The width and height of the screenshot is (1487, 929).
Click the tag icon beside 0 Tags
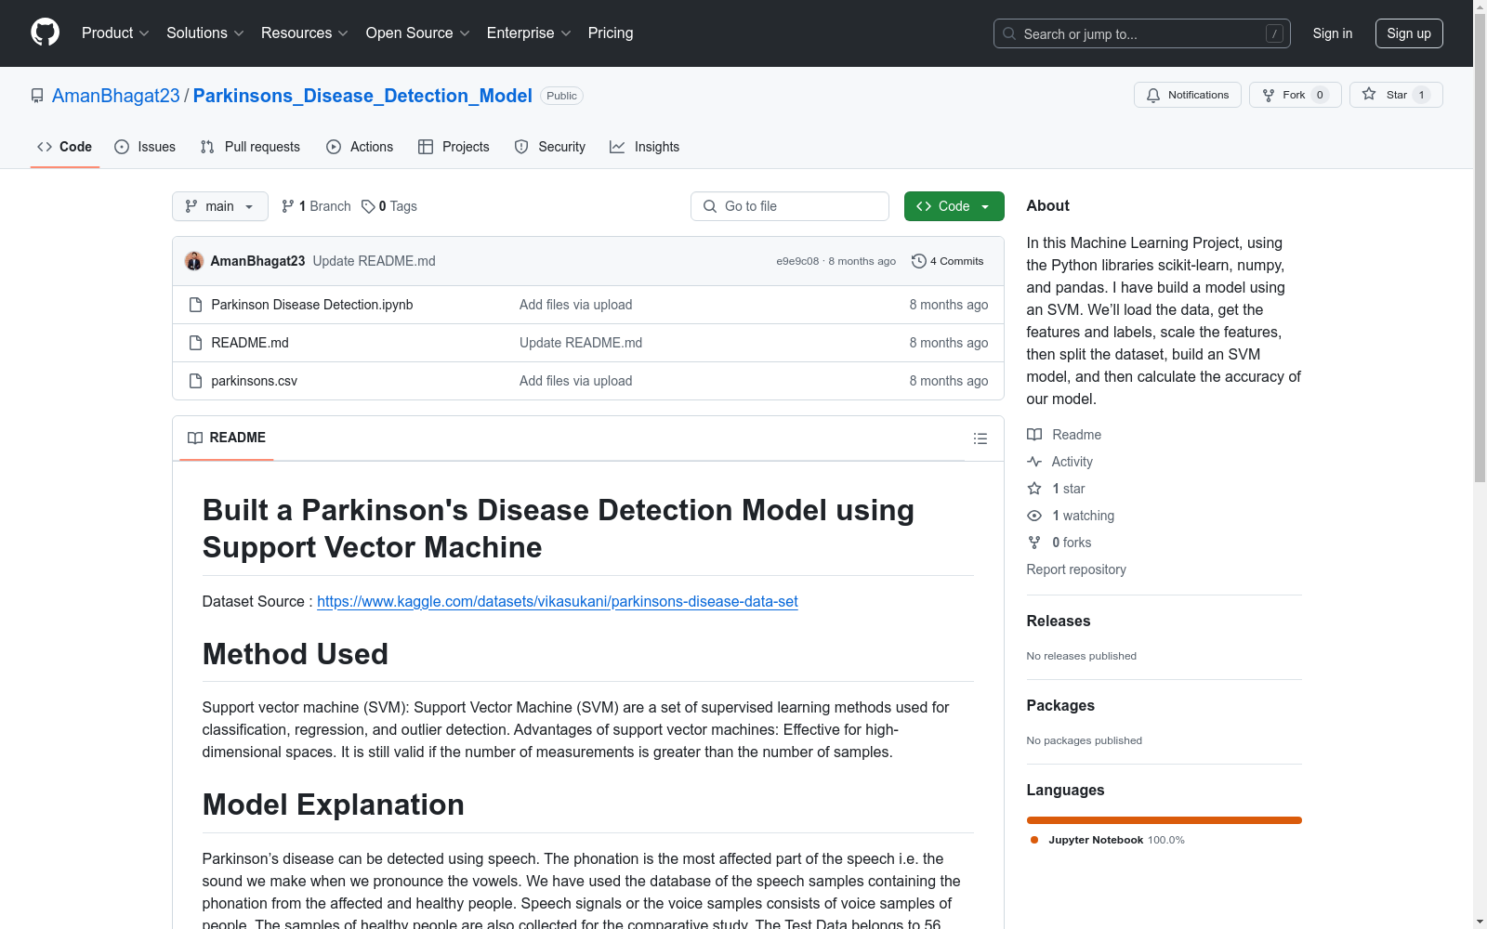(368, 206)
